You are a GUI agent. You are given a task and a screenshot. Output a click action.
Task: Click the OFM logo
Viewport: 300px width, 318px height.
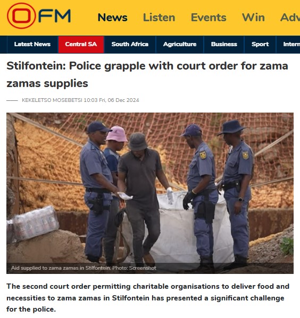pos(39,16)
